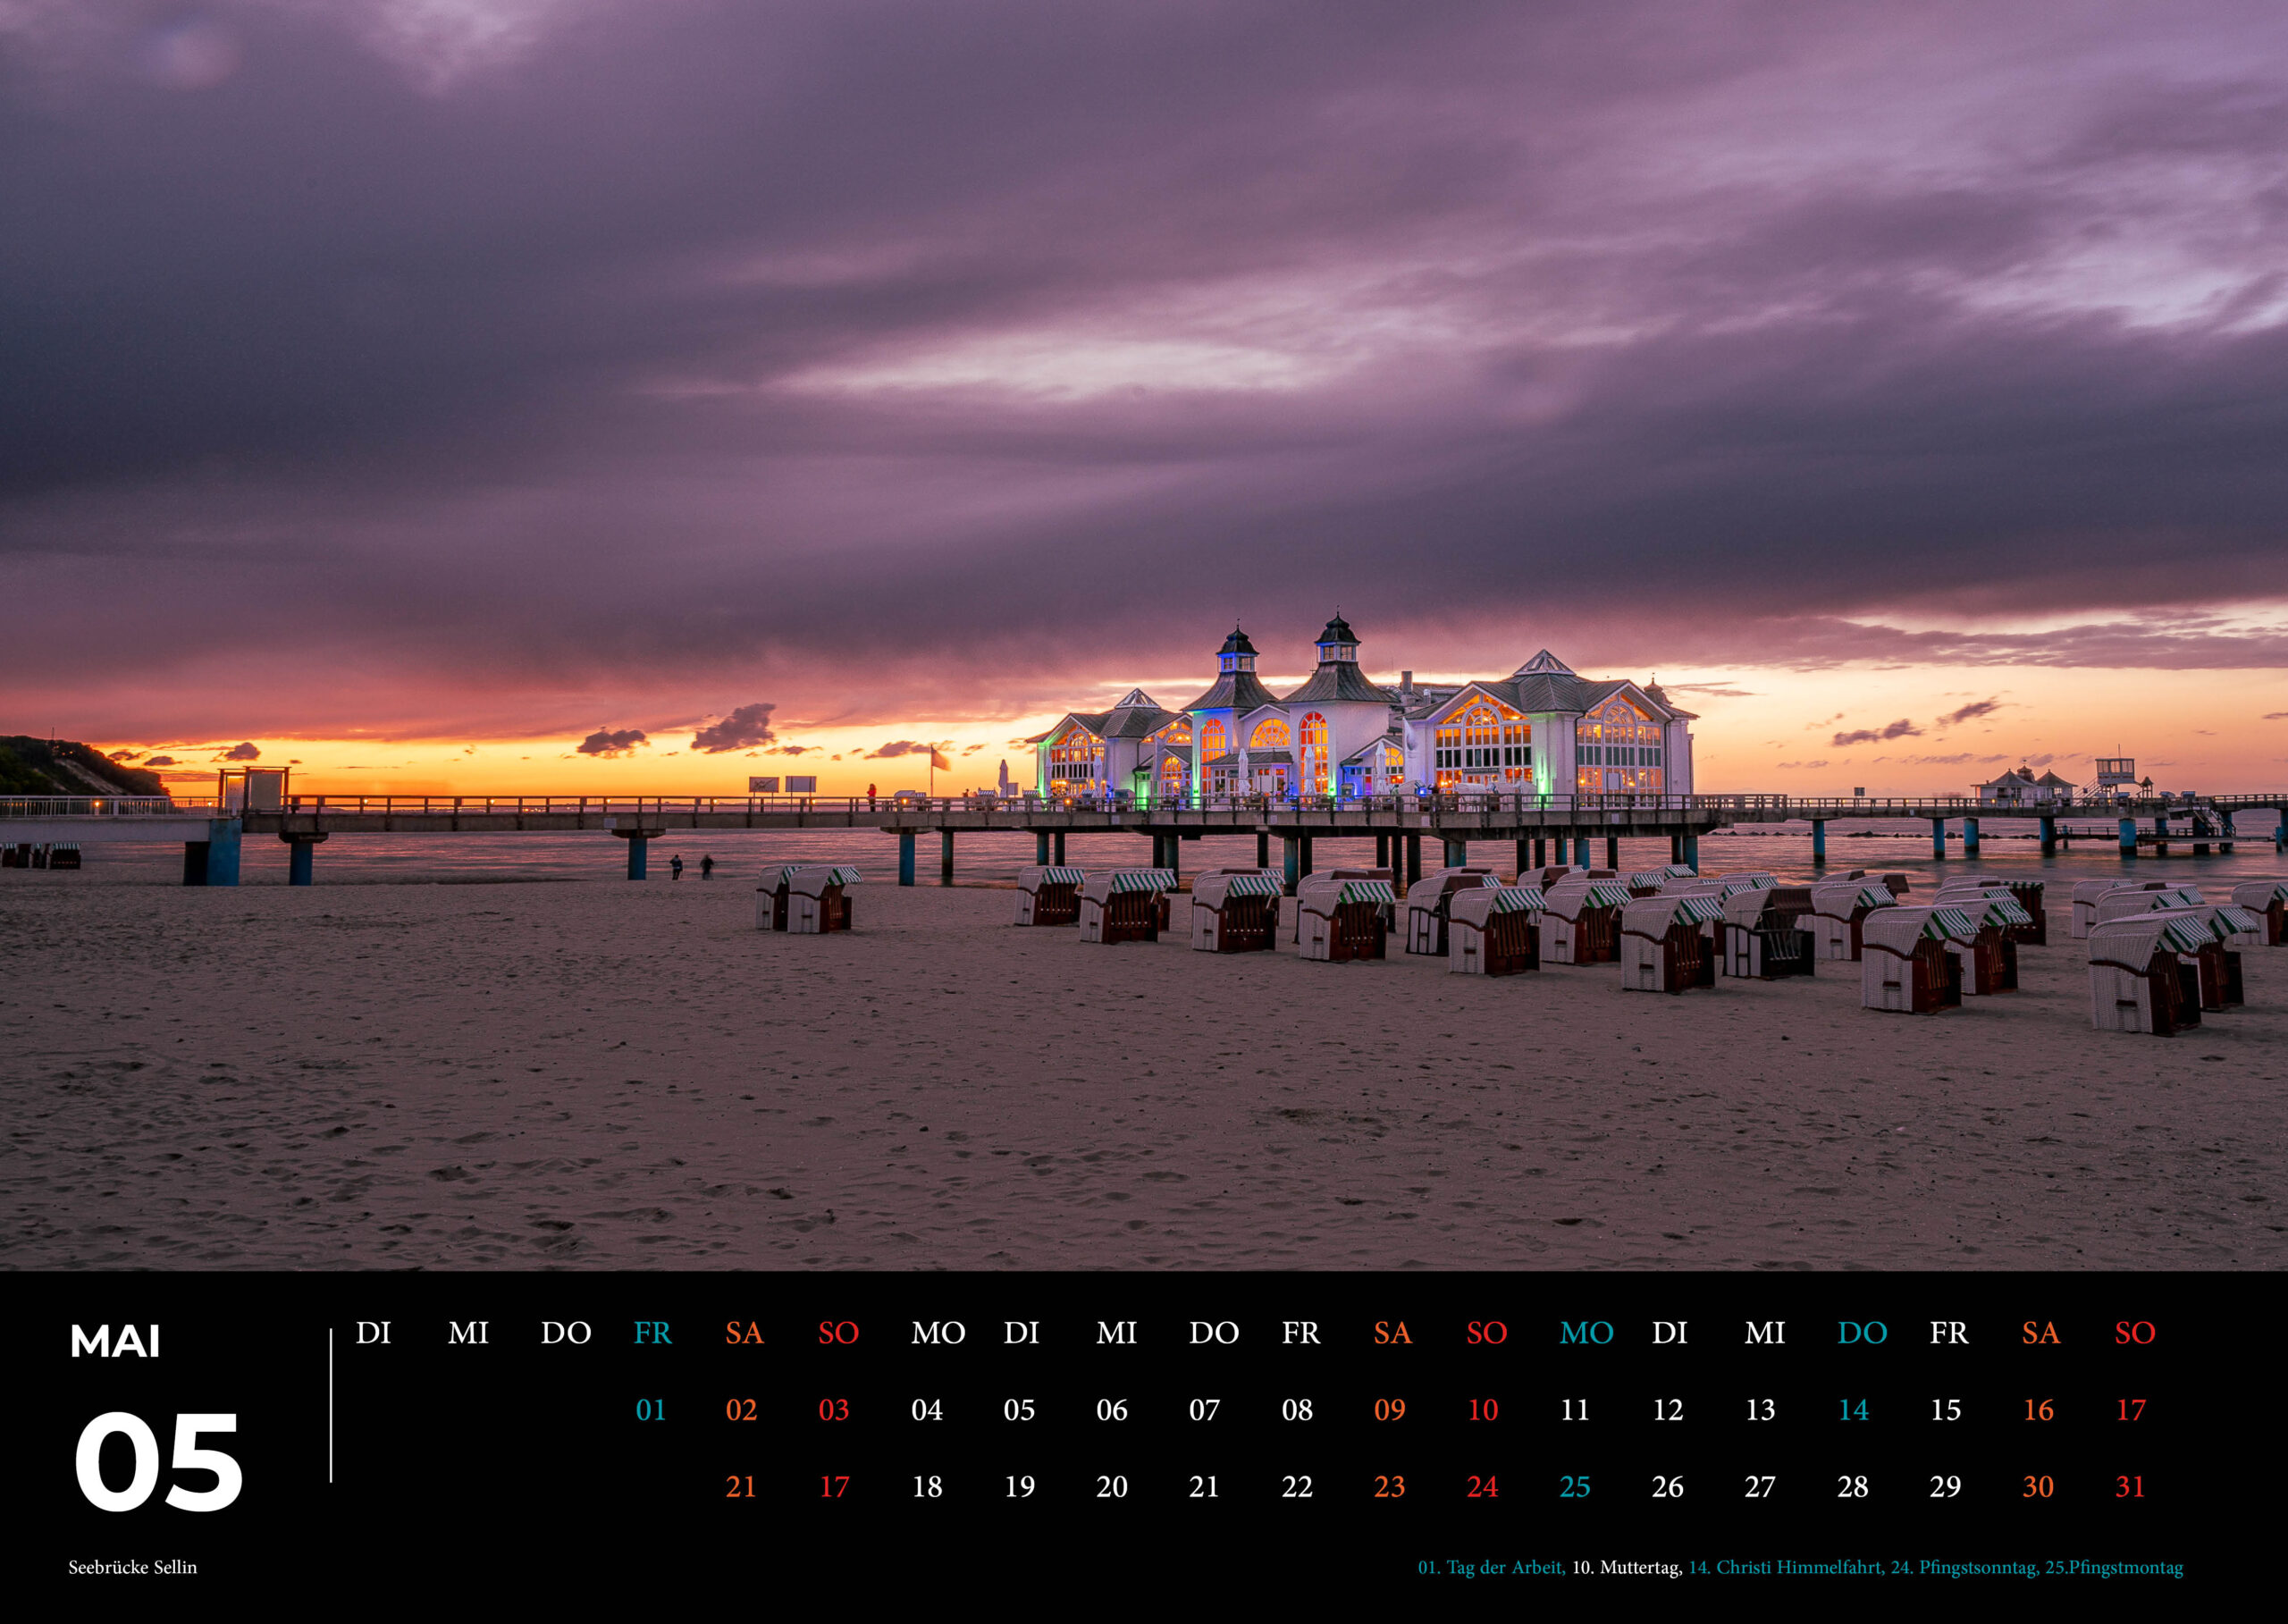The height and width of the screenshot is (1624, 2288).
Task: Click the teal DO weekday header
Action: click(1862, 1333)
